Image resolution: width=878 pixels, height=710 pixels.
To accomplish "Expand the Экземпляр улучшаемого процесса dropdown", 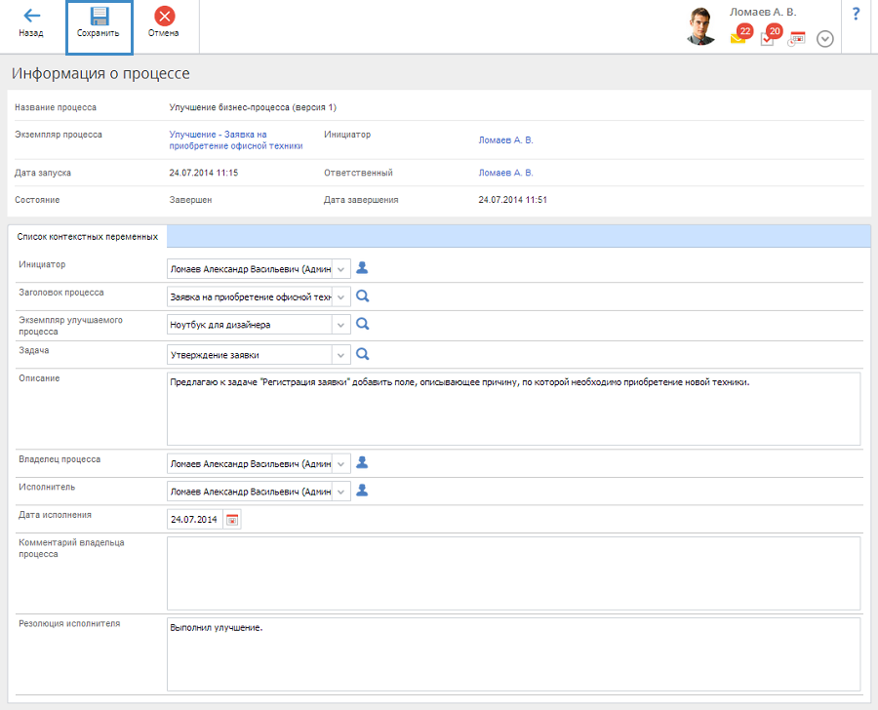I will click(x=341, y=325).
